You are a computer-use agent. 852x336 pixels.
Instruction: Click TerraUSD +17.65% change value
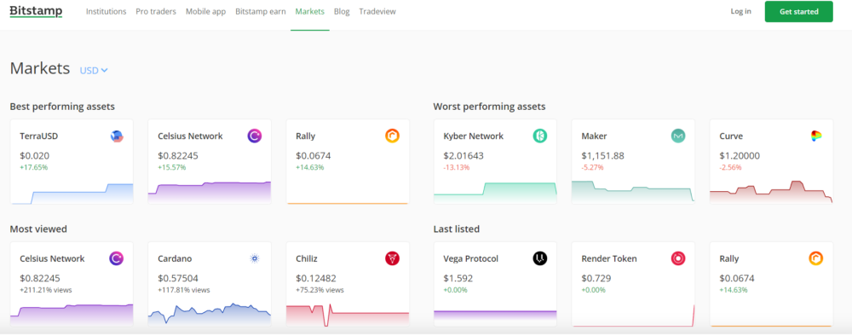coord(34,167)
